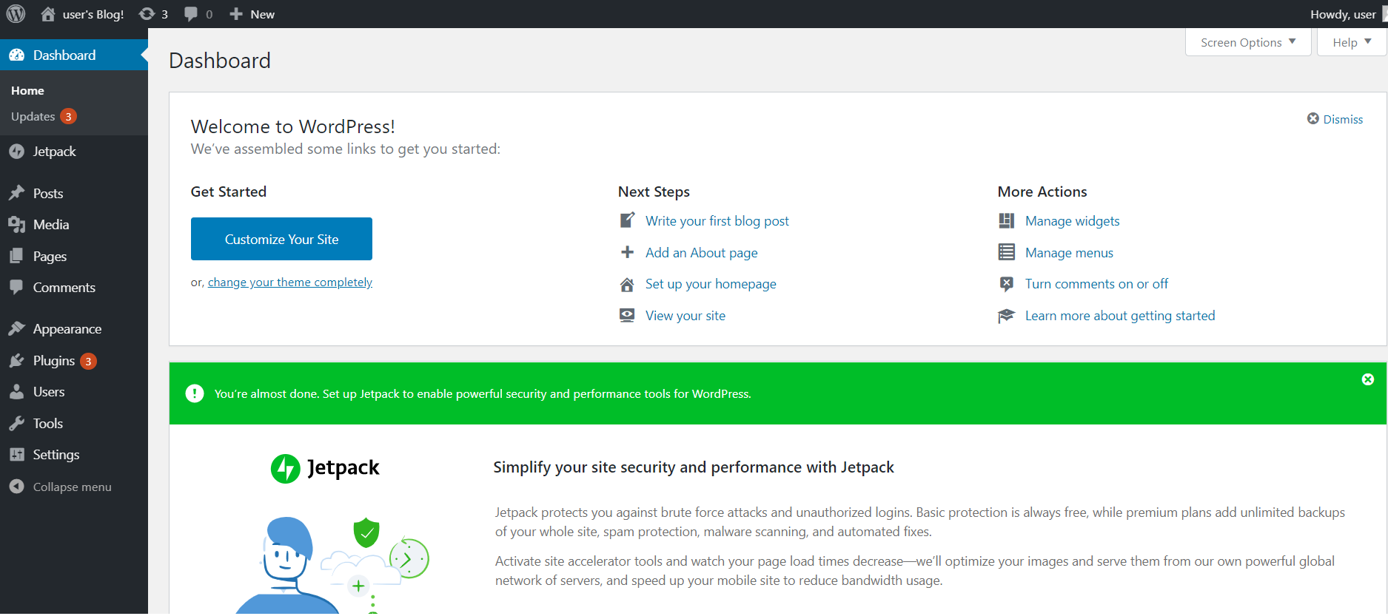Image resolution: width=1388 pixels, height=616 pixels.
Task: Open the Jetpack menu item
Action: point(74,151)
